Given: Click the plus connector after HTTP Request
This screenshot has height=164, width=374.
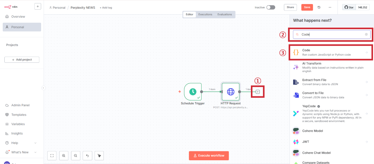Looking at the screenshot, I should [257, 92].
